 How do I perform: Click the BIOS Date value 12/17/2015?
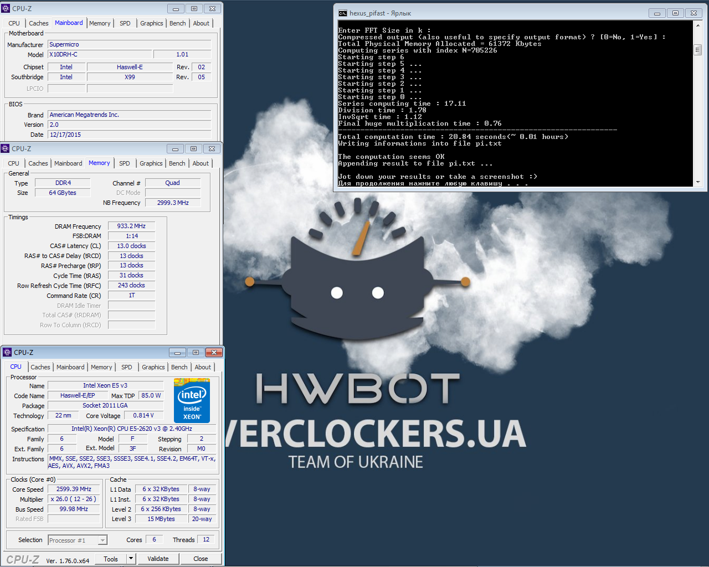(x=130, y=135)
